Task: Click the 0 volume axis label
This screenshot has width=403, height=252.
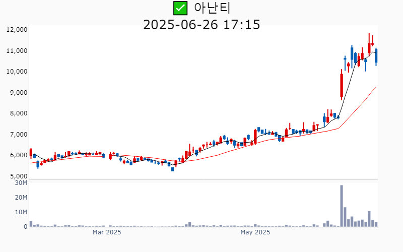Action: (26, 227)
